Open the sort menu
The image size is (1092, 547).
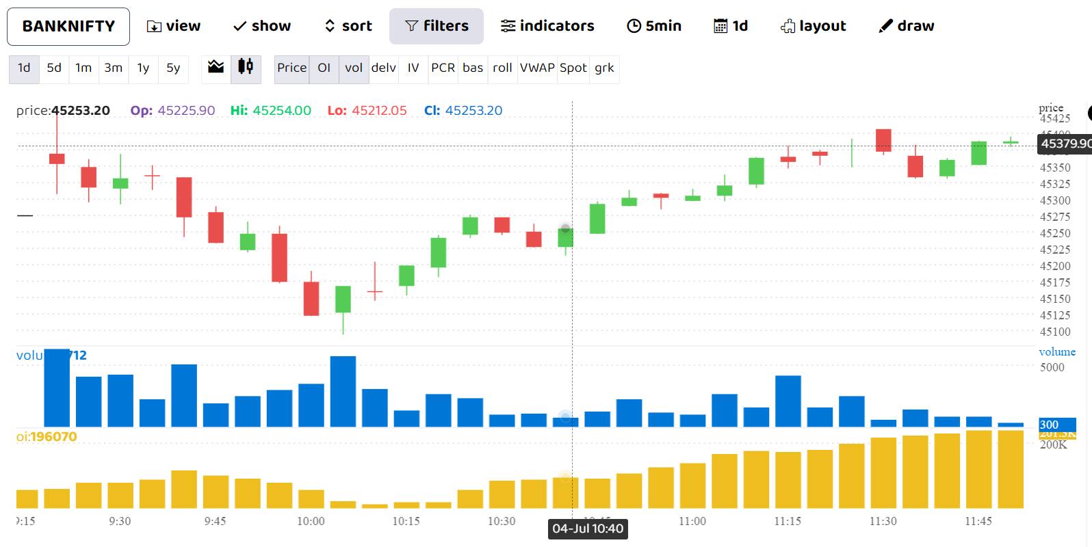coord(348,26)
